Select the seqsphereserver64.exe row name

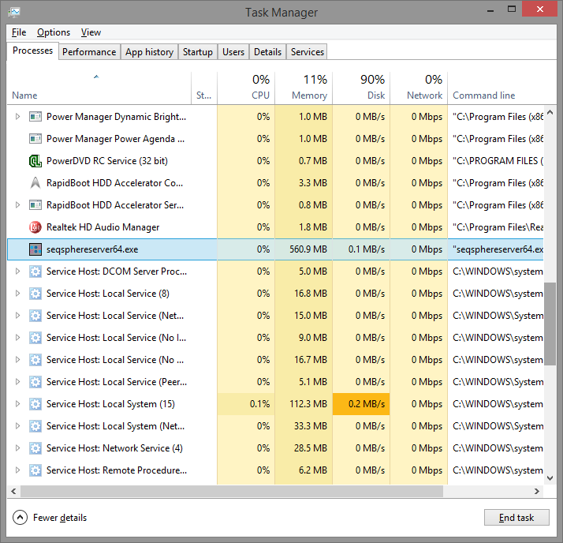tap(92, 249)
